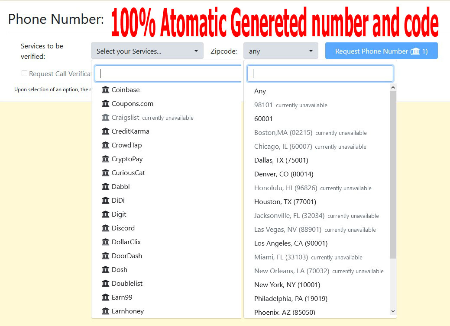Screen dimensions: 450x326
Task: Choose CuriousCat service text
Action: 128,173
